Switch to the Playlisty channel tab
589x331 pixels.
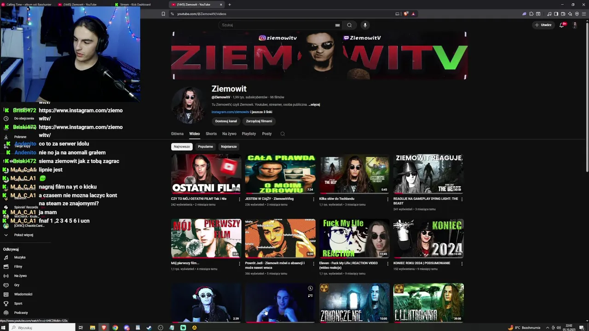click(x=248, y=134)
